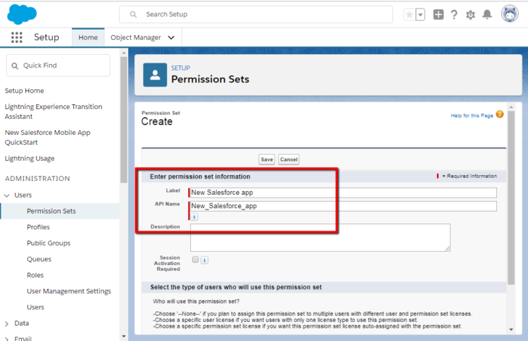Expand the Data section in sidebar

pos(7,323)
